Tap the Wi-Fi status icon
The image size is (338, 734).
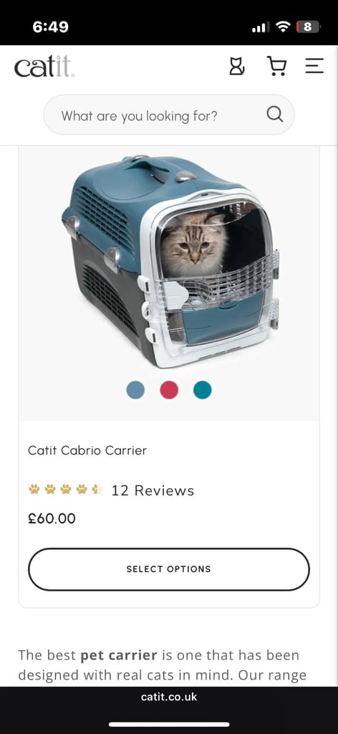pyautogui.click(x=283, y=27)
